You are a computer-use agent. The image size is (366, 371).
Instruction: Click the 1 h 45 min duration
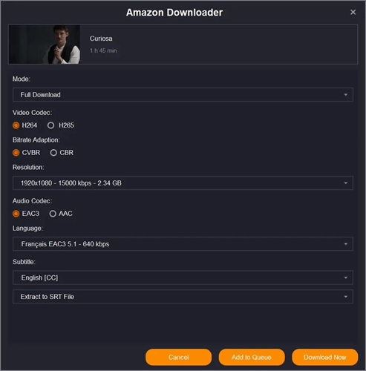point(103,50)
